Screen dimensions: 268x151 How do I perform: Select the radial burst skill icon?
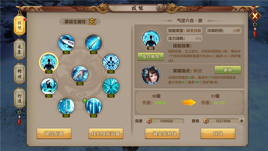coord(111,86)
